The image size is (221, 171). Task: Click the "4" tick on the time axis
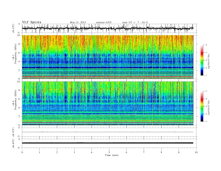click(x=92, y=152)
